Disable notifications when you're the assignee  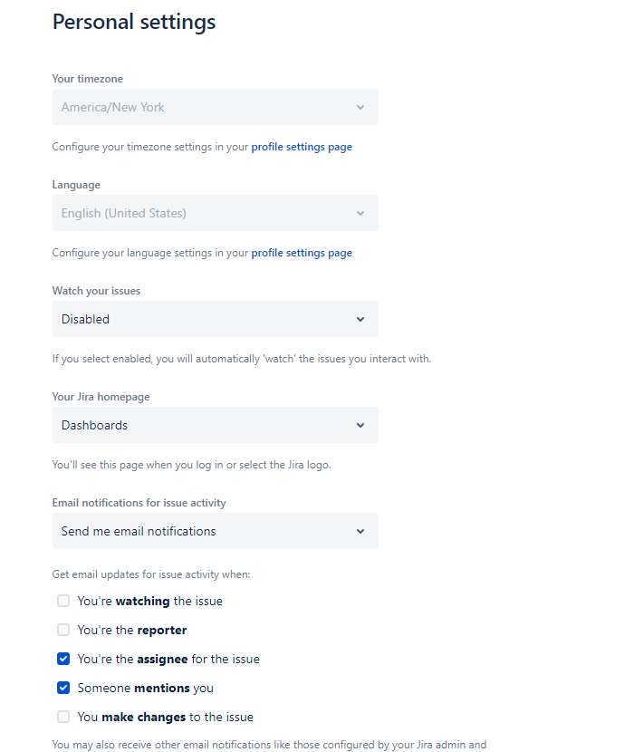coord(63,659)
